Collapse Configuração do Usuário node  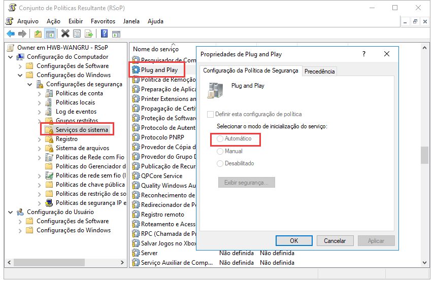click(11, 212)
